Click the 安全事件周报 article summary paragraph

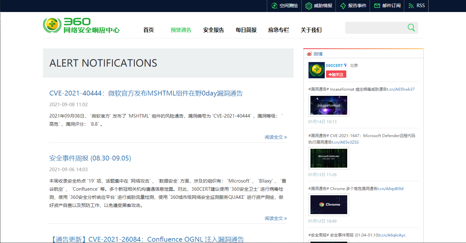tap(168, 193)
